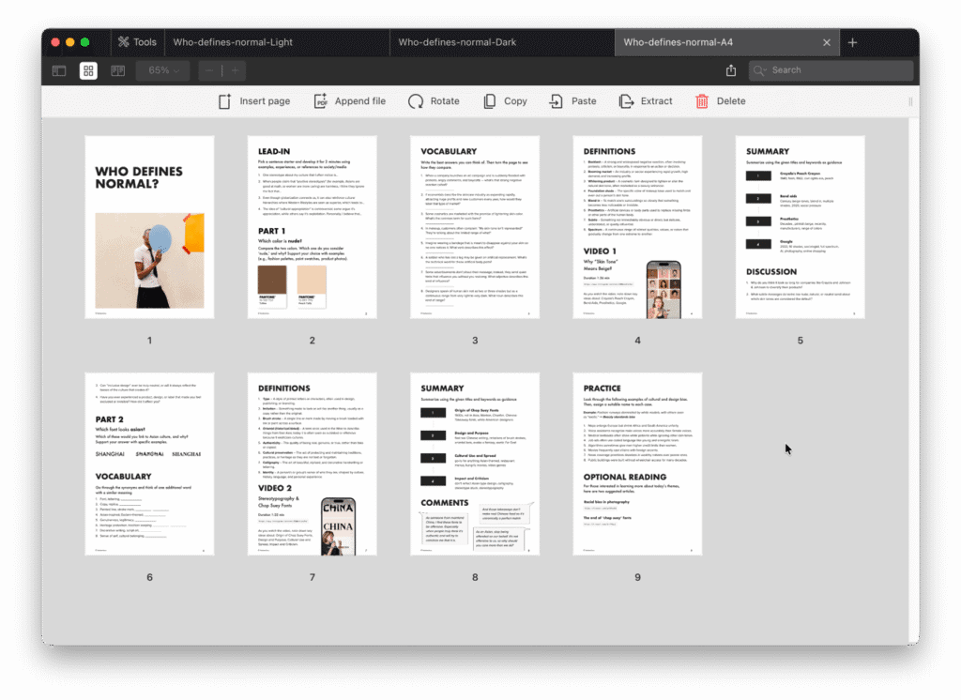961x700 pixels.
Task: Switch to Who-defines-normal-Dark tab
Action: pos(457,42)
